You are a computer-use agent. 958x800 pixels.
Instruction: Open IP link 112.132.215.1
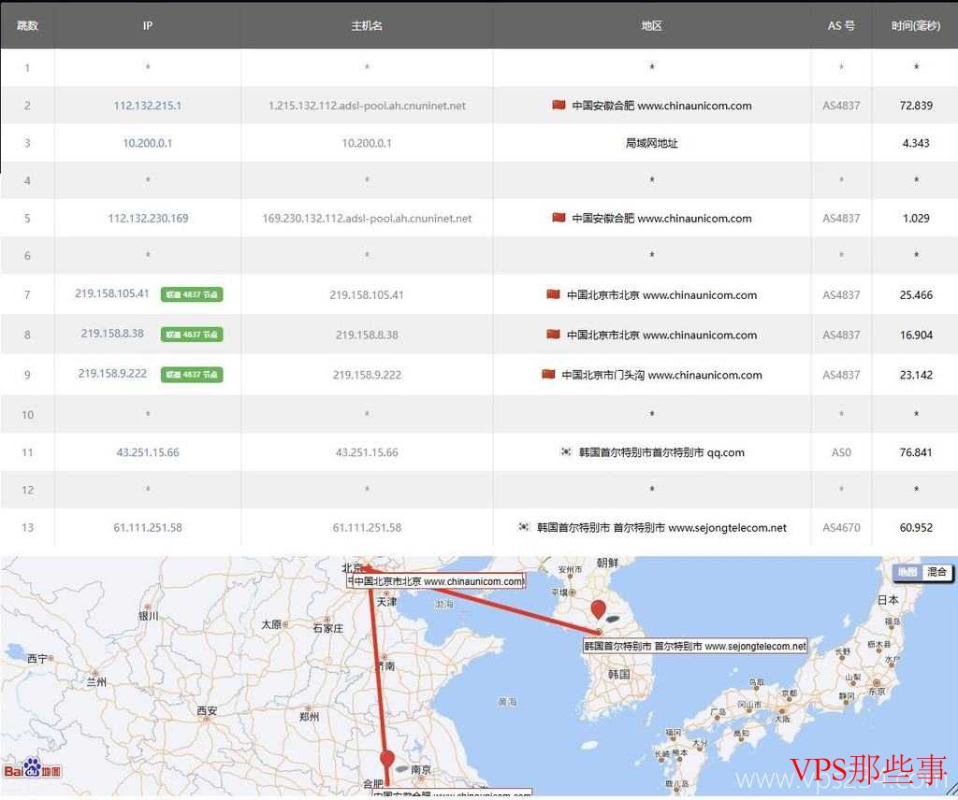(147, 106)
